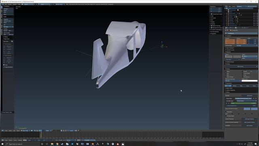Image resolution: width=259 pixels, height=146 pixels.
Task: Expand the History panel in tool shelf
Action: tap(6, 37)
